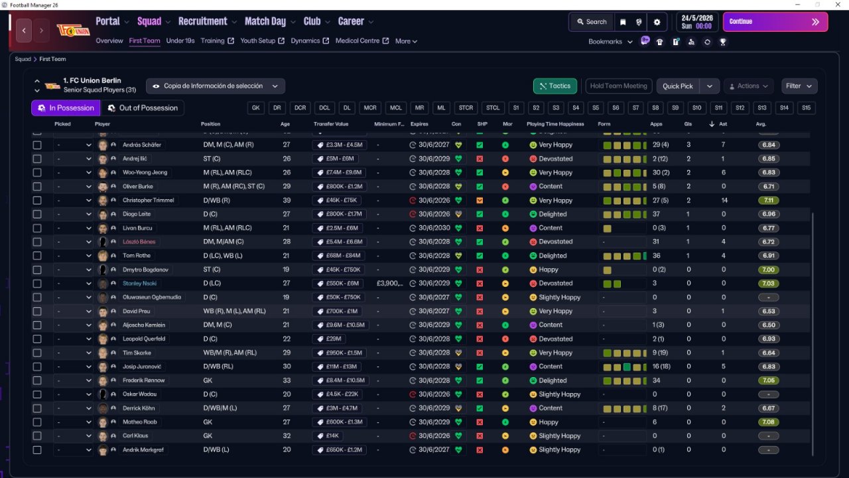Tick the checkbox for András Schäfer
849x478 pixels.
click(x=37, y=145)
